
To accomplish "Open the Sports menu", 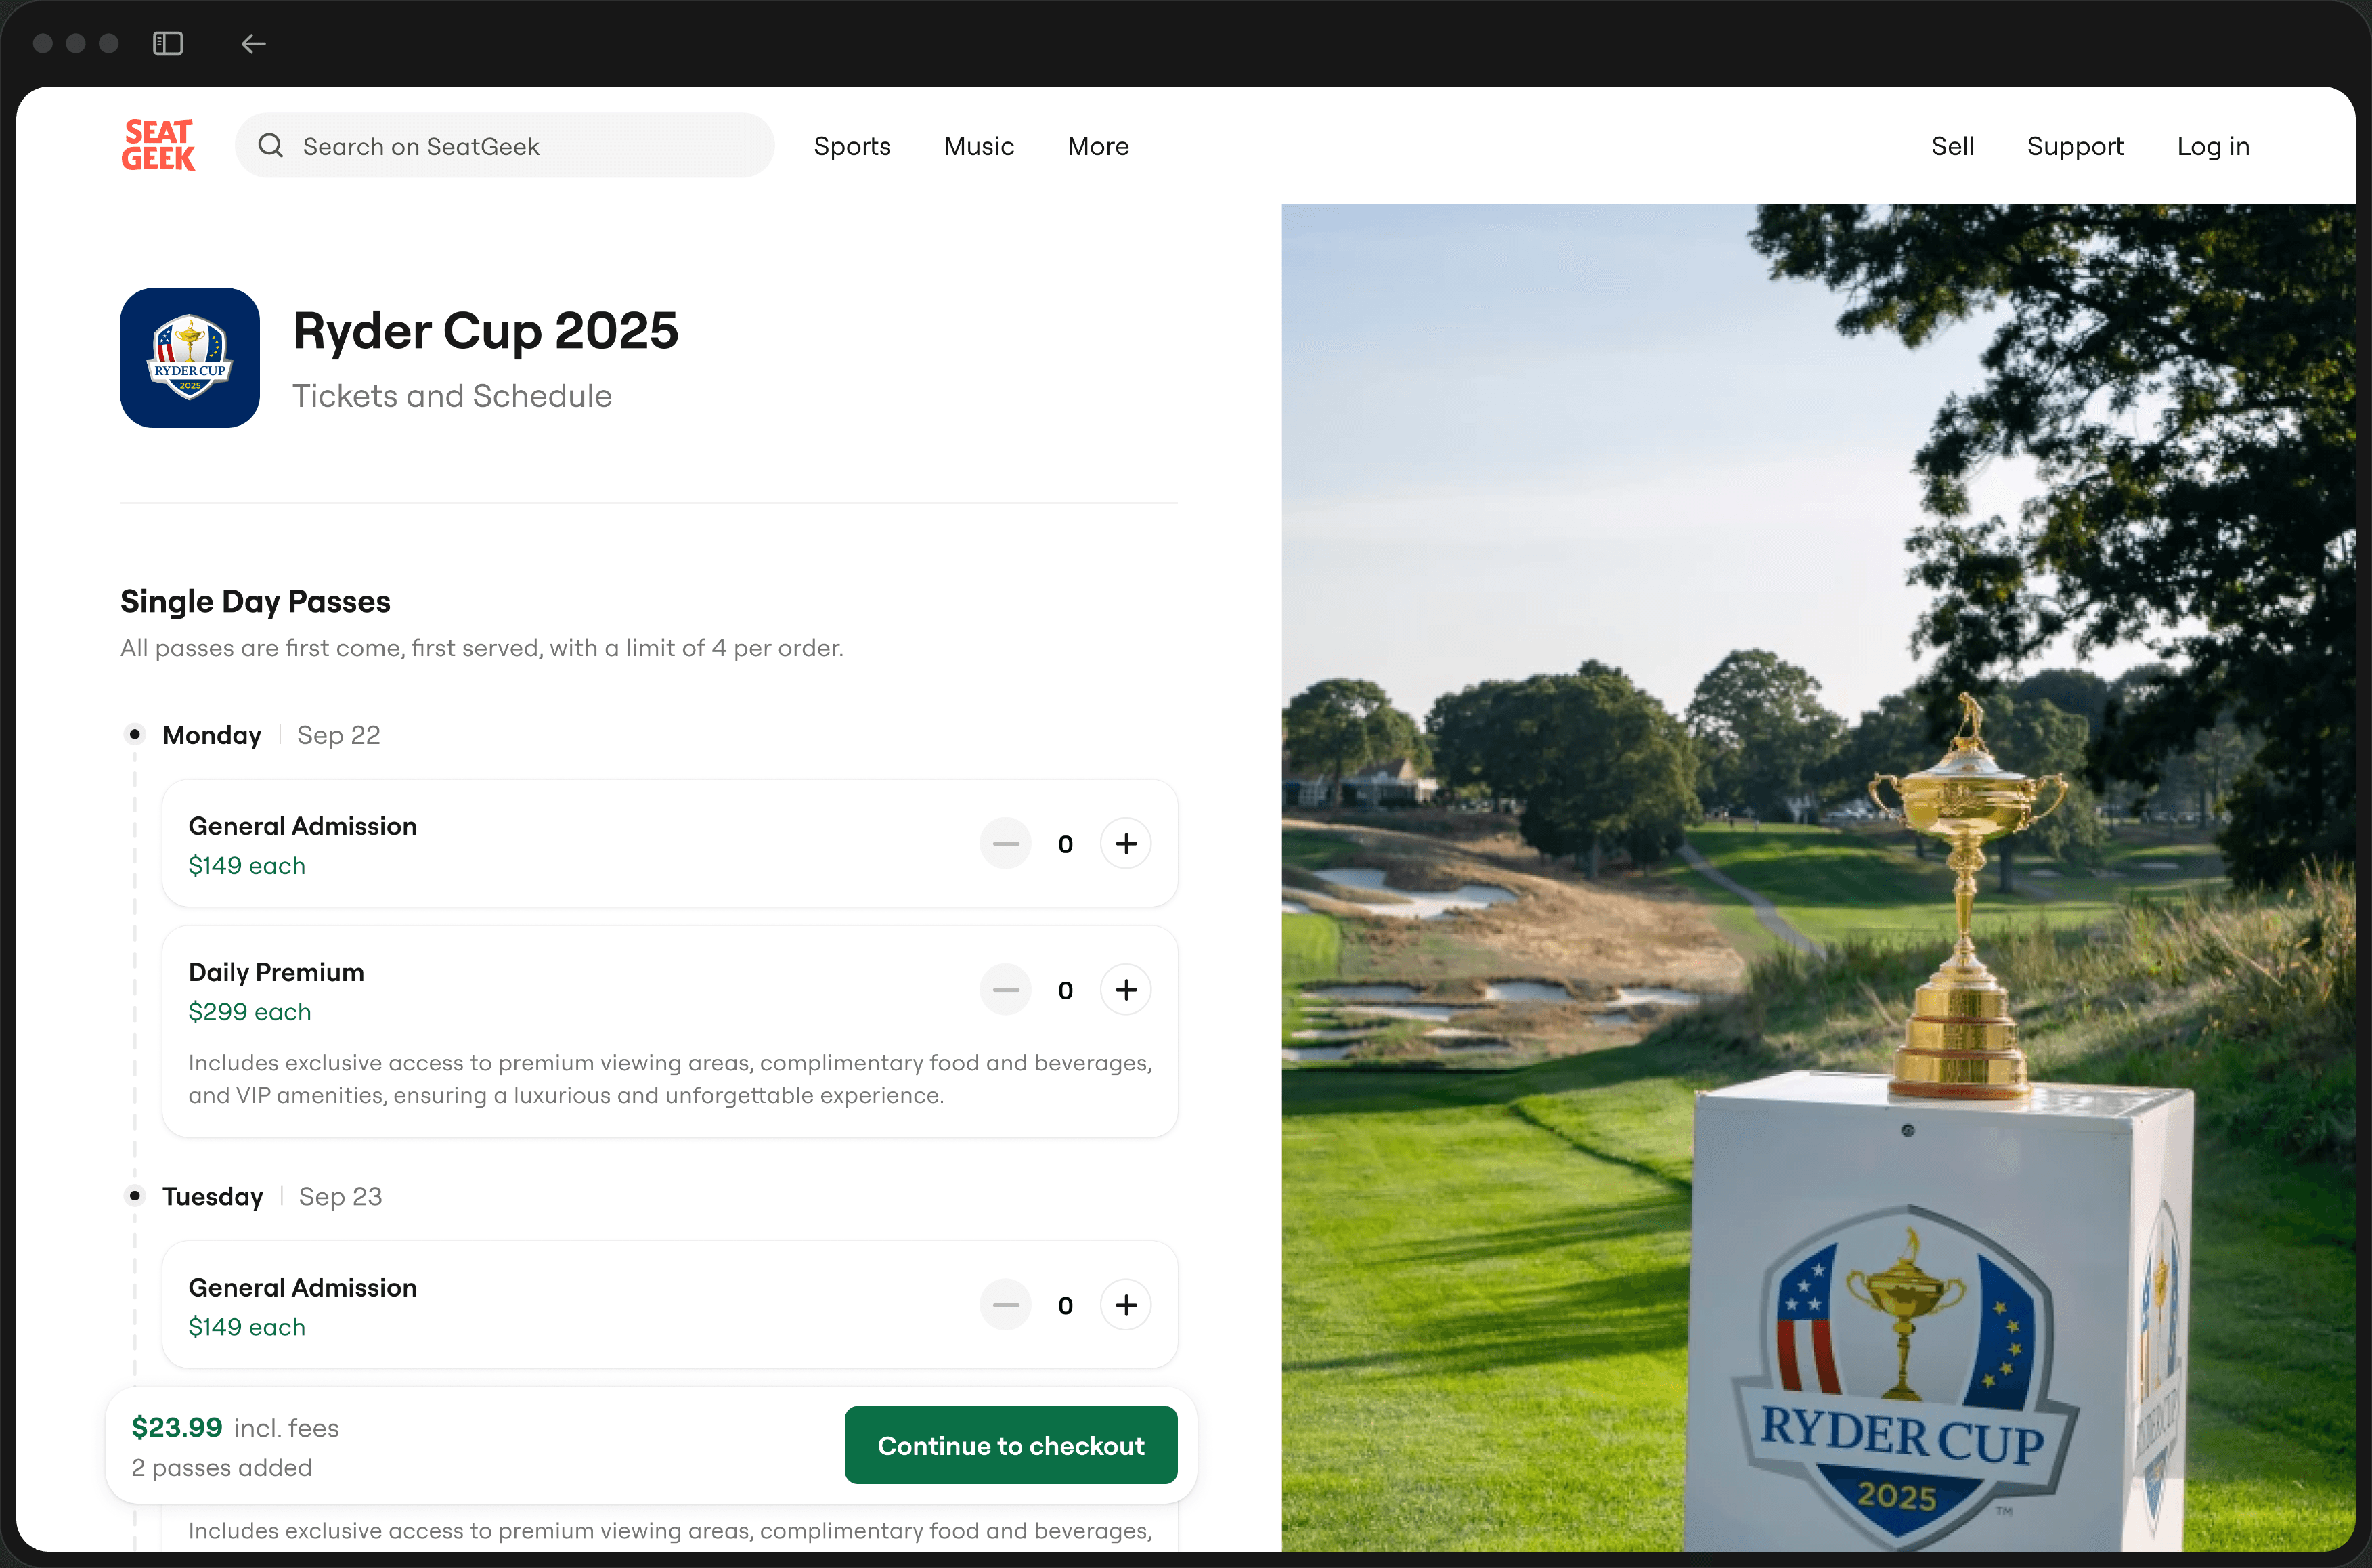I will click(x=852, y=146).
